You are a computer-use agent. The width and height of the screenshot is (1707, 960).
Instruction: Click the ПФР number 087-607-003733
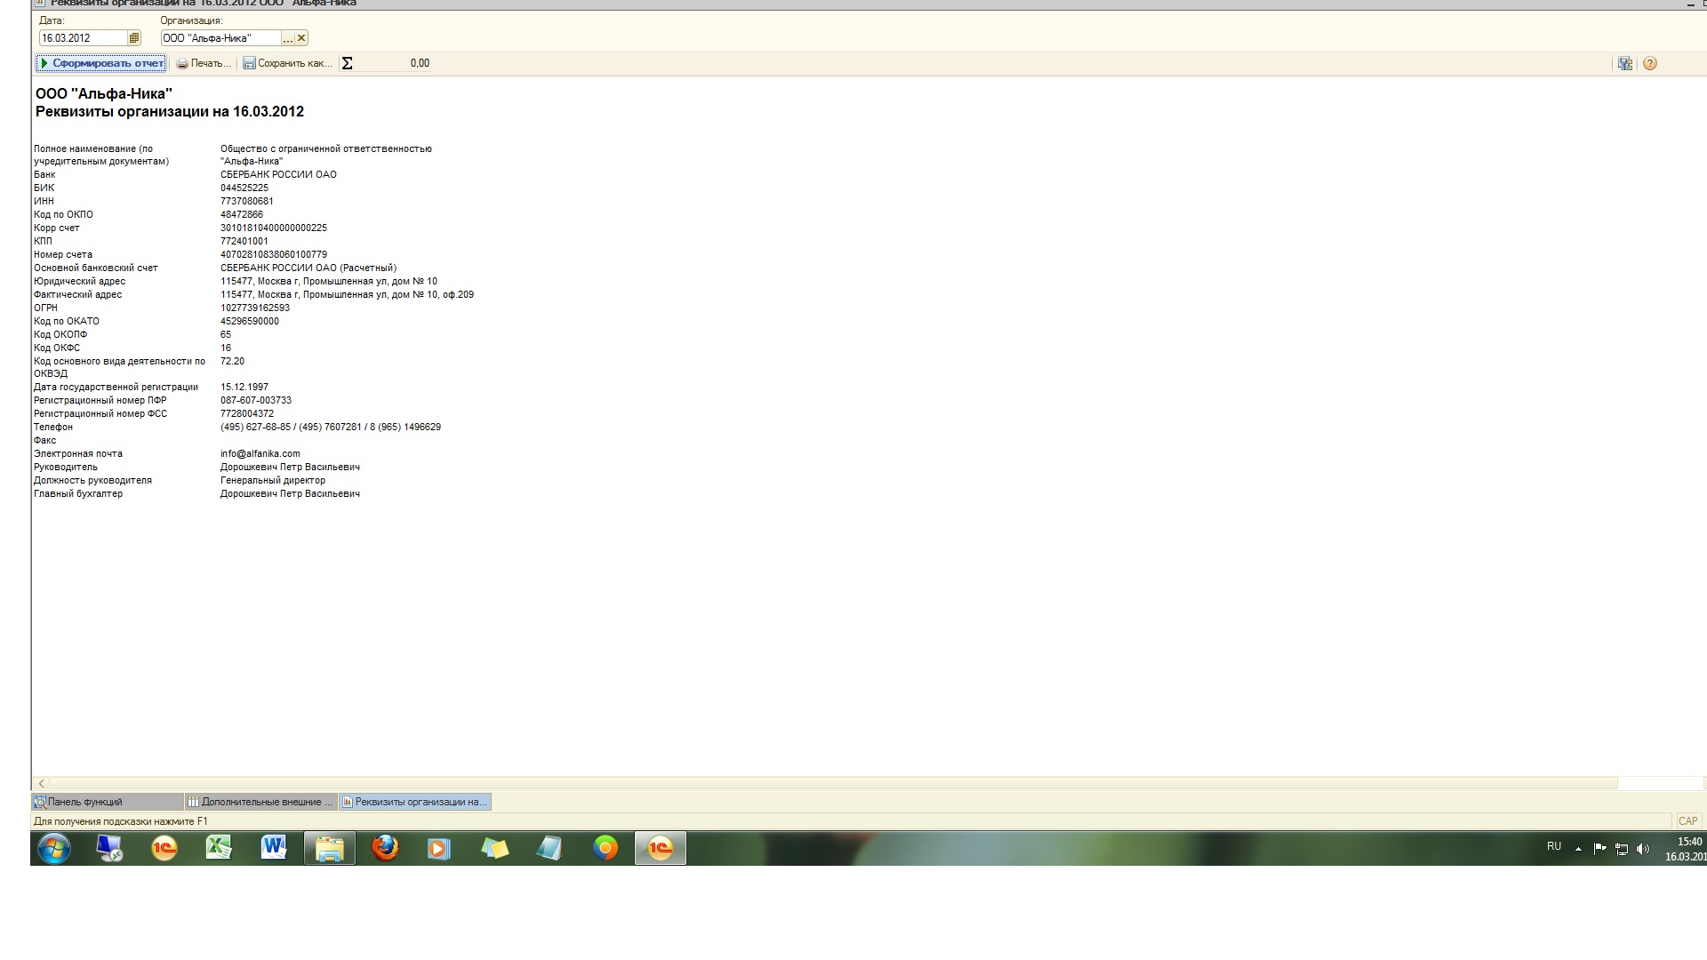(x=256, y=400)
